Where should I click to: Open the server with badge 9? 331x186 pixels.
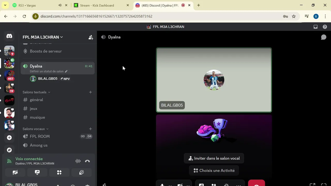(x=9, y=51)
